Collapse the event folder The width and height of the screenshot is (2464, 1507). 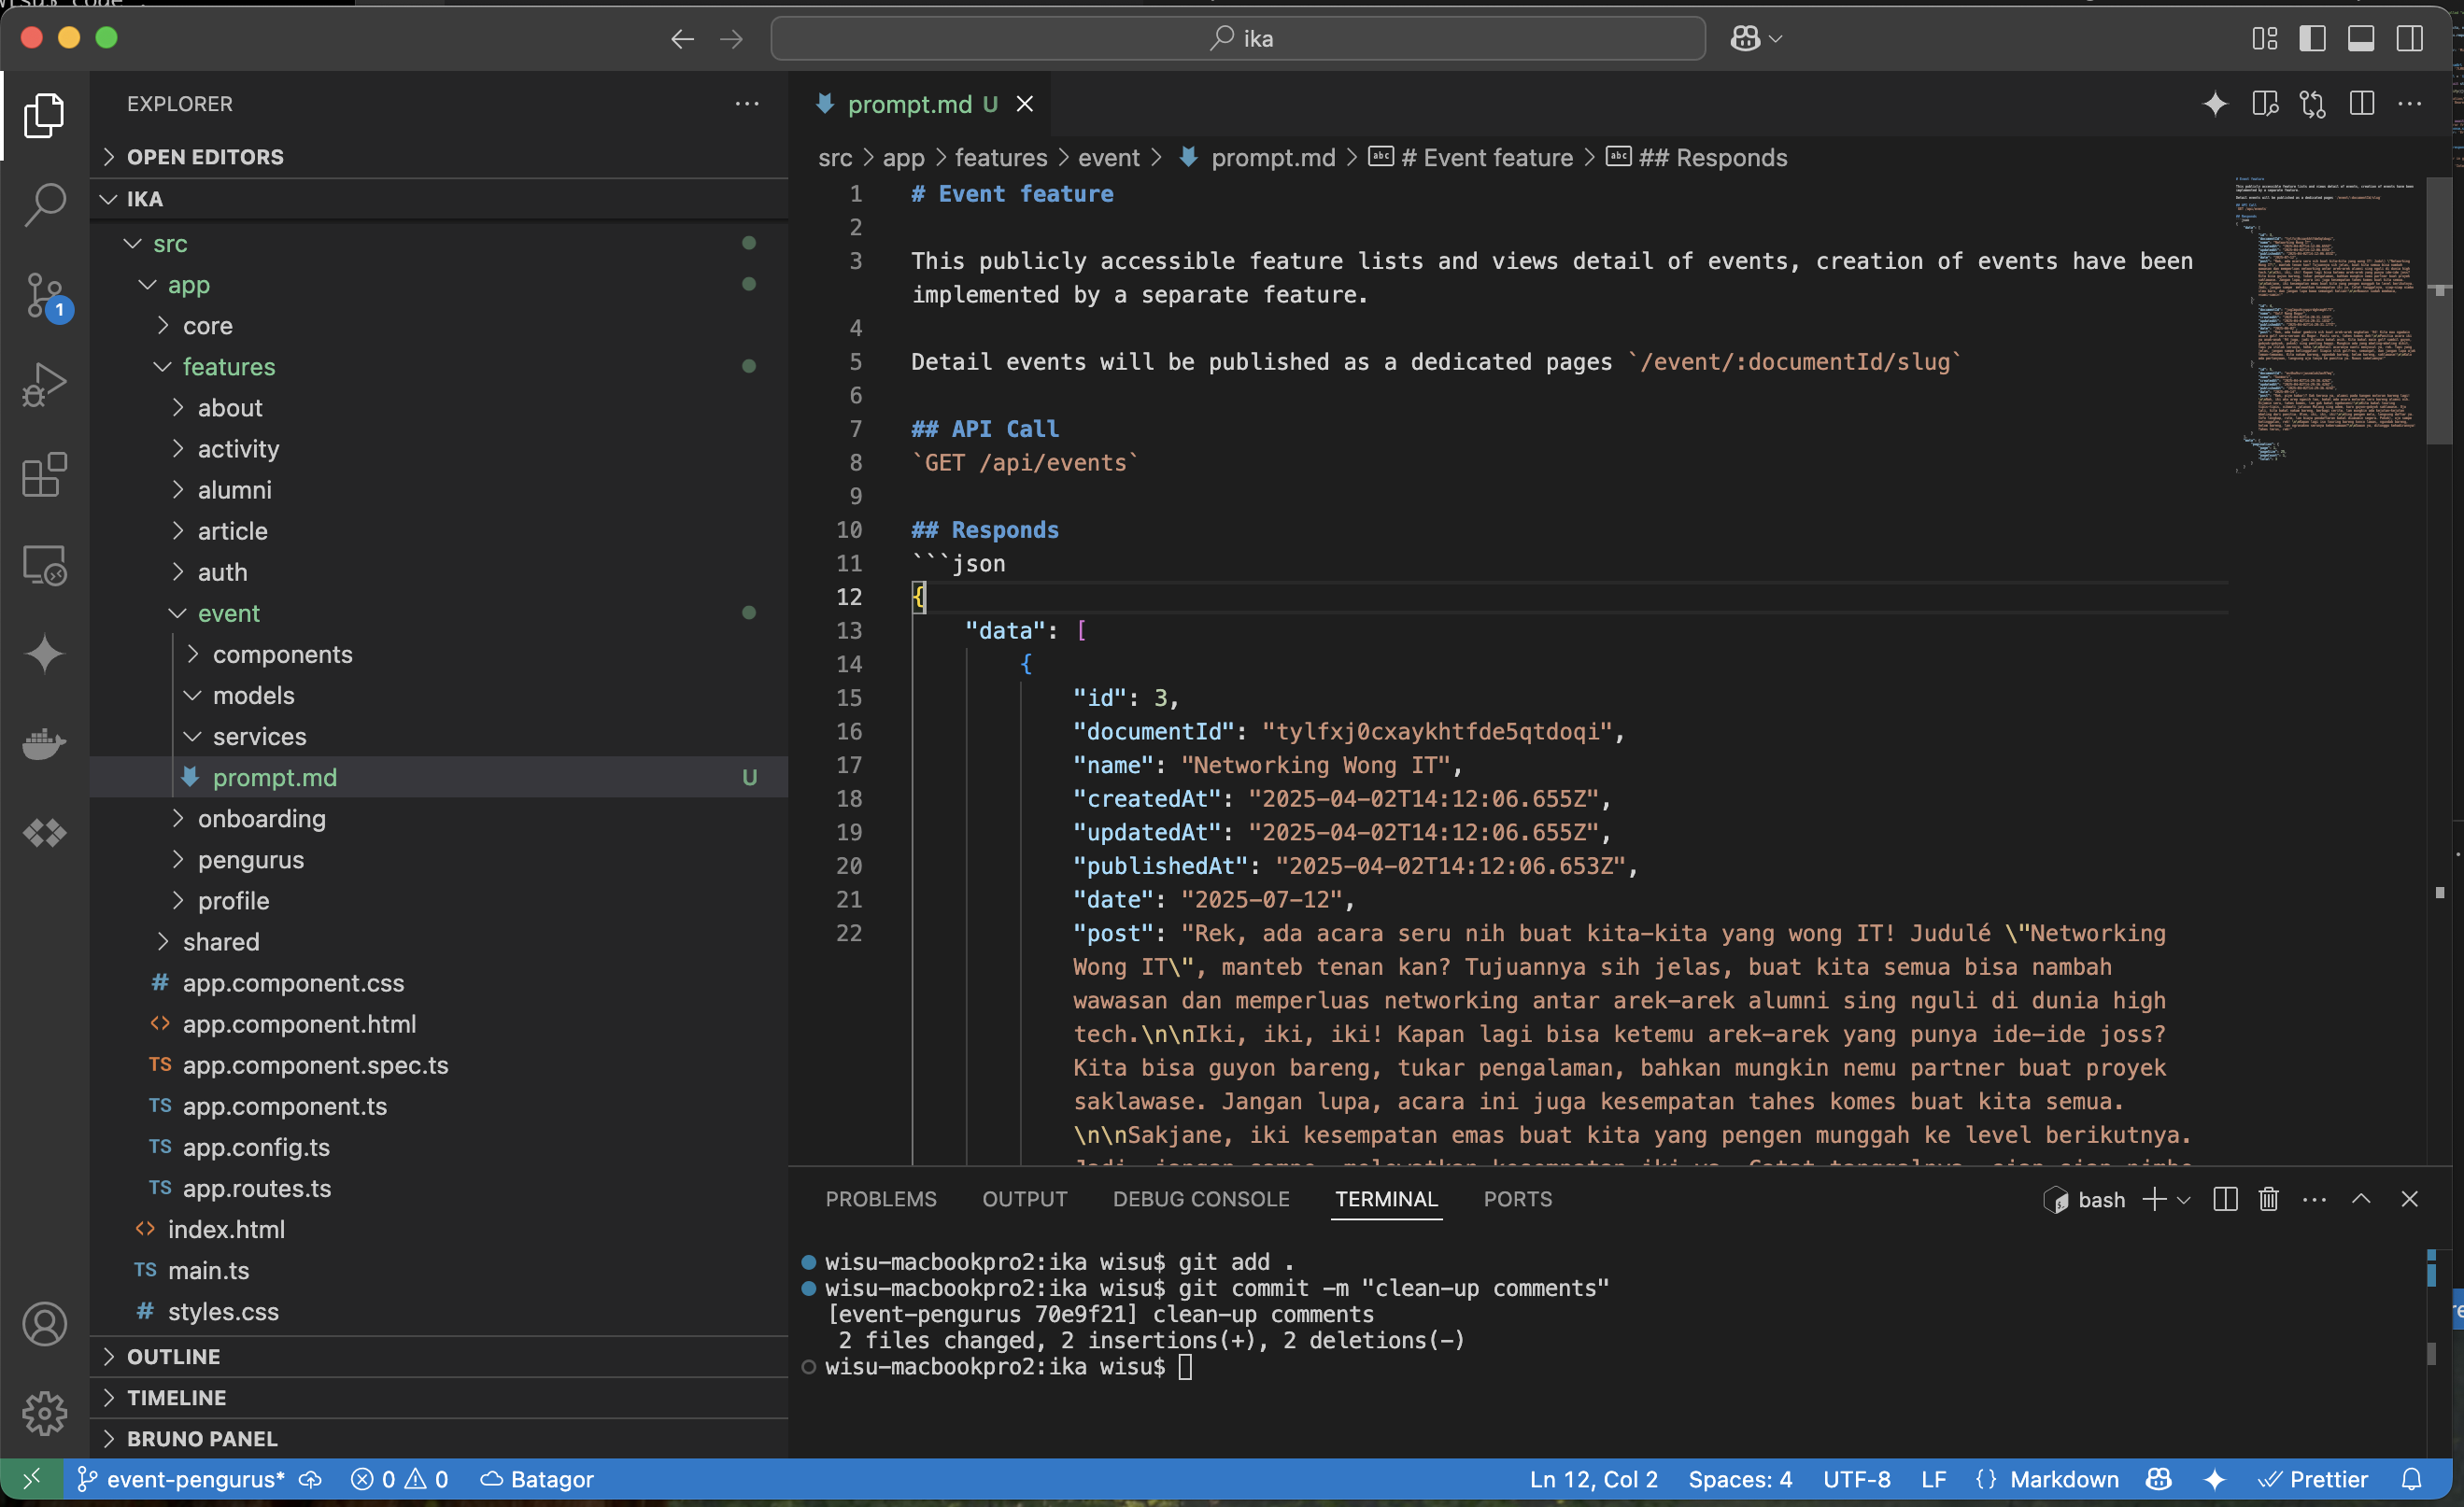(x=439, y=613)
